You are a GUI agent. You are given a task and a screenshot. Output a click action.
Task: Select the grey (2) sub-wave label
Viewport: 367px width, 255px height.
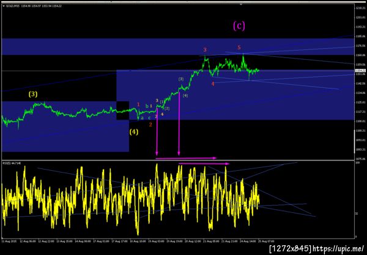[x=167, y=109]
